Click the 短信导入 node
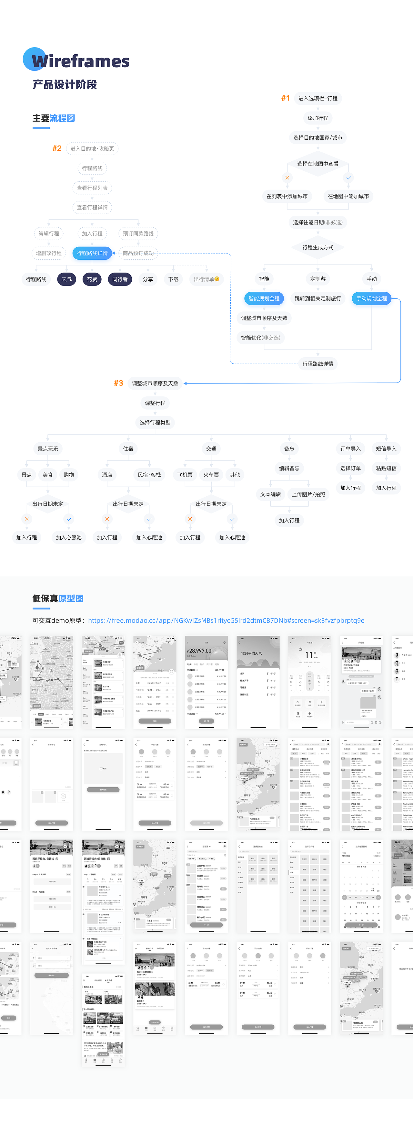The image size is (413, 1144). 387,449
